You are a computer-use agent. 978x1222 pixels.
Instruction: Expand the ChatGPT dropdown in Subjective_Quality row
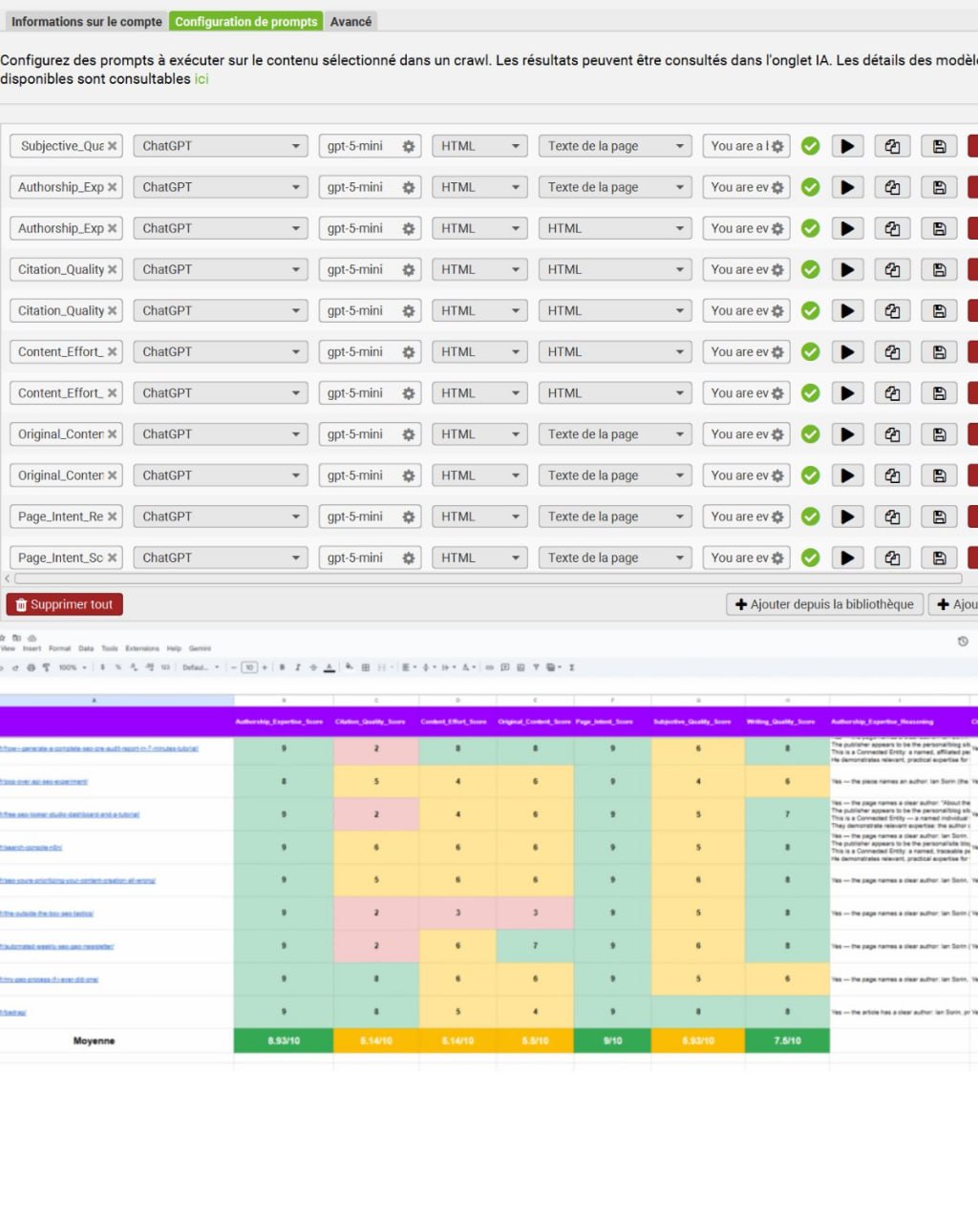coord(221,146)
